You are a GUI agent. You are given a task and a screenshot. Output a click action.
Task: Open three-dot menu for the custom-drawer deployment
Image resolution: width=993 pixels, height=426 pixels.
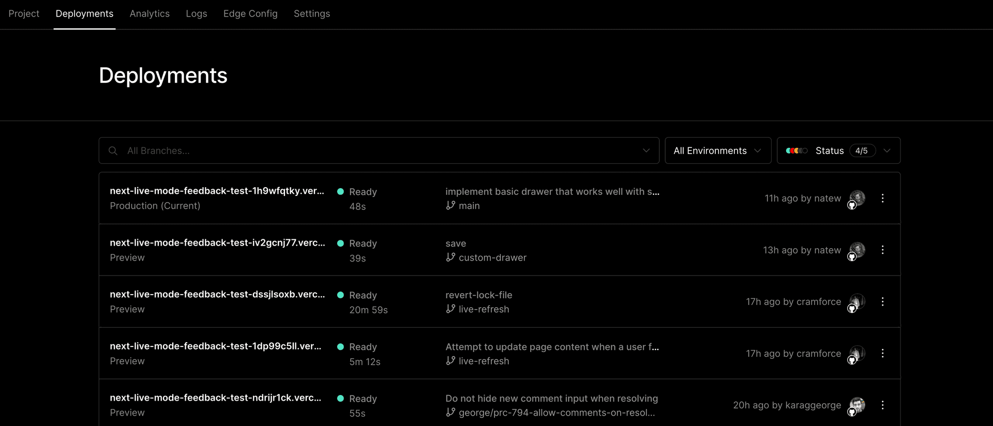[x=882, y=250]
